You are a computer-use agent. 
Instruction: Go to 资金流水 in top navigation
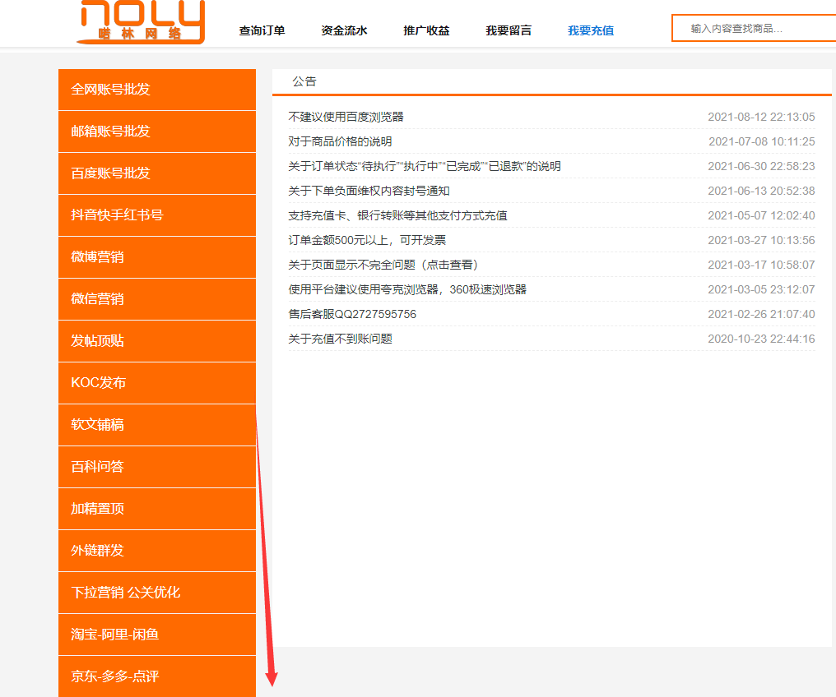[x=344, y=30]
